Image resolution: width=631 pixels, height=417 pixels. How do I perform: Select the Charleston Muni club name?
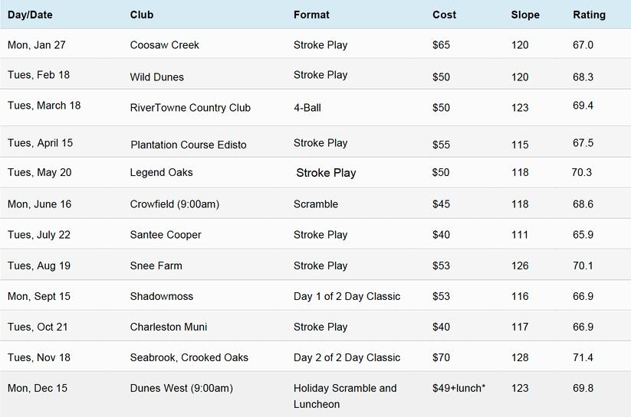[169, 327]
